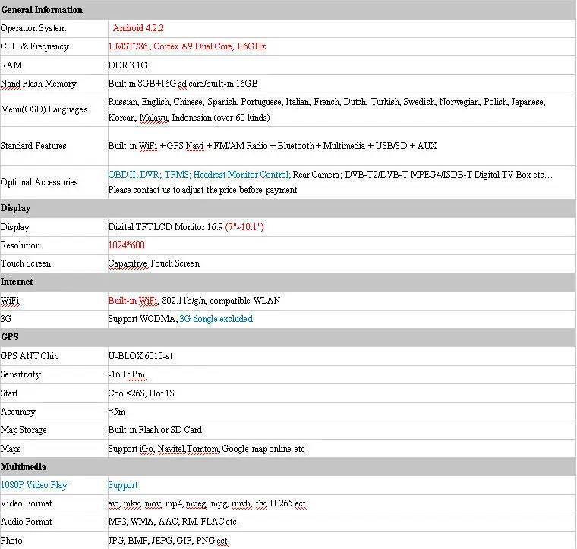
Task: Click the 'U-BLOX 6010-st' value
Action: 140,356
